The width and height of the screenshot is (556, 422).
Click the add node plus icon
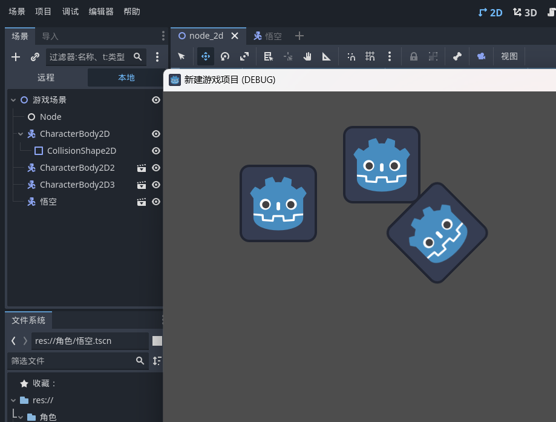[16, 57]
